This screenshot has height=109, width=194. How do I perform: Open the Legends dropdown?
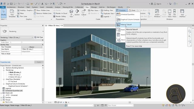(x=106, y=16)
